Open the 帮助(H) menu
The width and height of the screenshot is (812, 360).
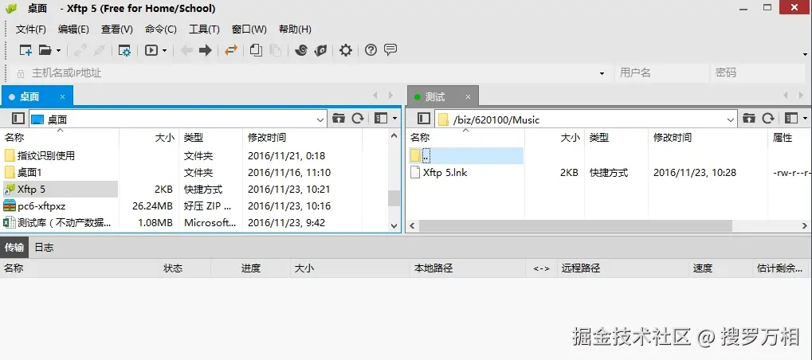[x=295, y=29]
